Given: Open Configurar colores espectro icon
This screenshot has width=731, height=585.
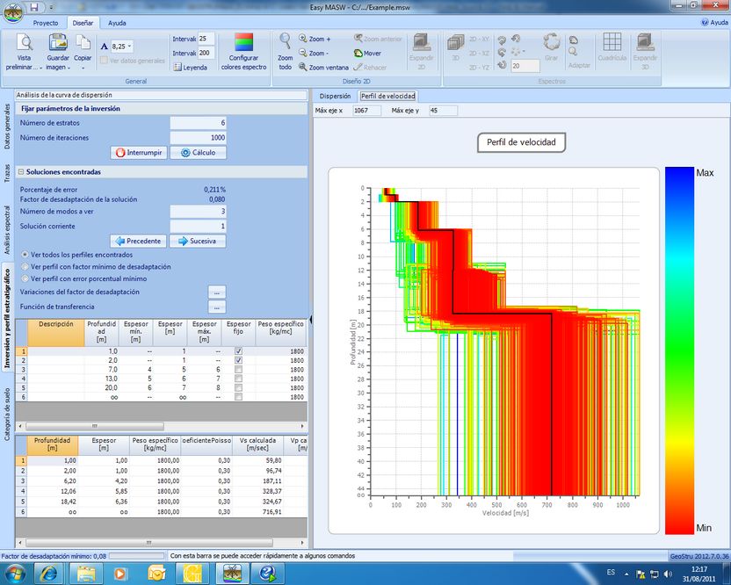Looking at the screenshot, I should (x=244, y=42).
